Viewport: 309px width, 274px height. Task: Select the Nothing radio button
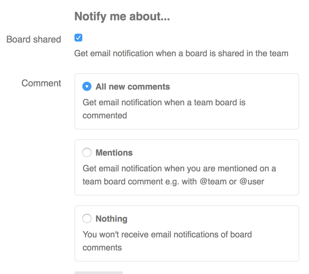[x=87, y=218]
